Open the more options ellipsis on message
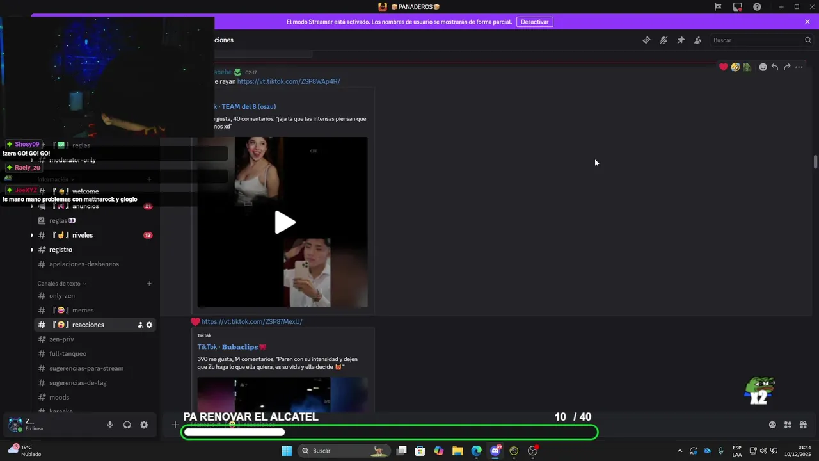 coord(799,67)
